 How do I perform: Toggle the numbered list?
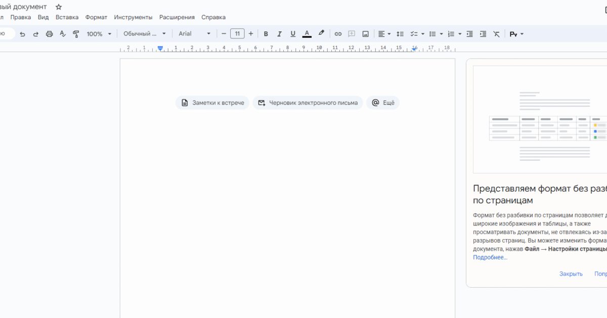coord(450,33)
